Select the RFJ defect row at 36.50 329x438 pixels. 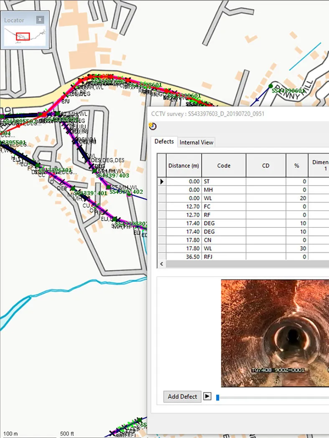(x=243, y=257)
